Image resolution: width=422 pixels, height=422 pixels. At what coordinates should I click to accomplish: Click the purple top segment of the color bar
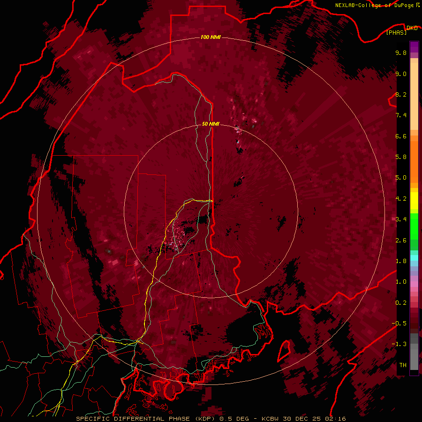(414, 47)
